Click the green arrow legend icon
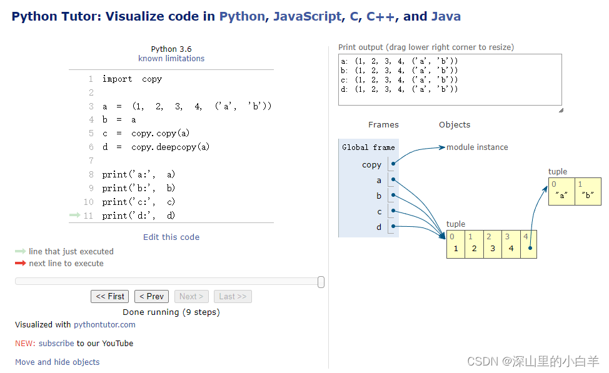609x373 pixels. pos(20,252)
